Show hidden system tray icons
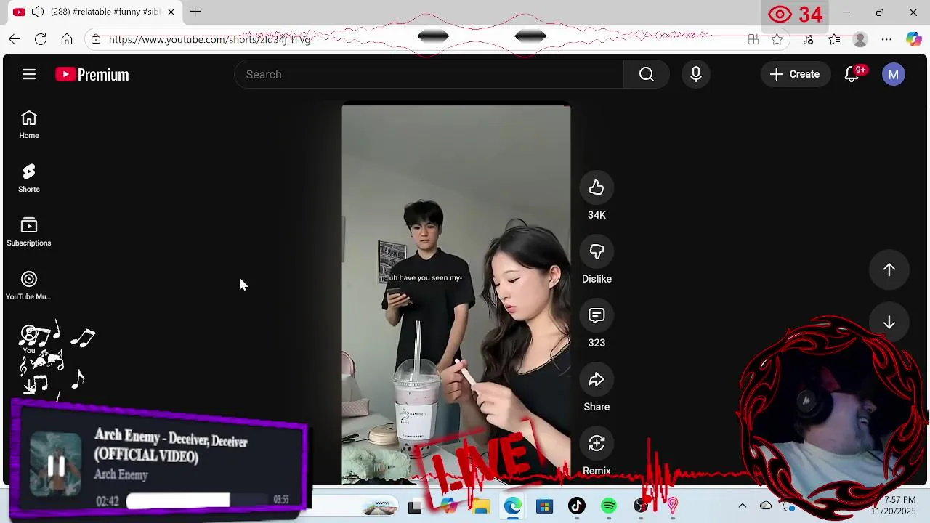Screen dimensions: 930x523 point(742,506)
